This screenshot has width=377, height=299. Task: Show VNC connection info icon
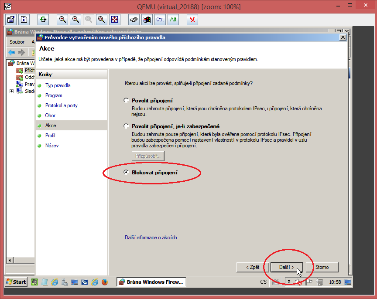24,20
